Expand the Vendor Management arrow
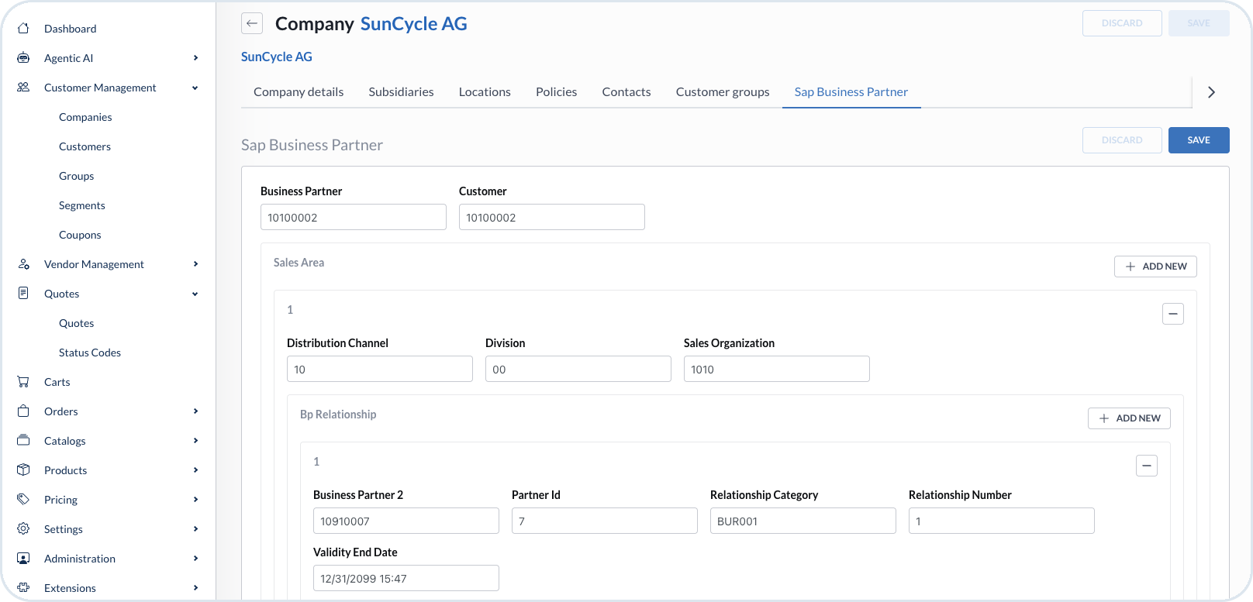 195,264
